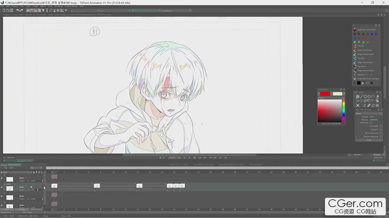
Task: Click the Stop button in the playback controls
Action: pyautogui.click(x=194, y=158)
